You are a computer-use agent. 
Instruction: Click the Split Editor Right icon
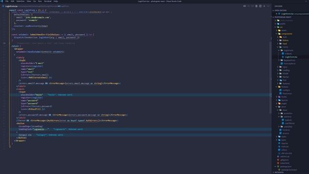coord(260,6)
